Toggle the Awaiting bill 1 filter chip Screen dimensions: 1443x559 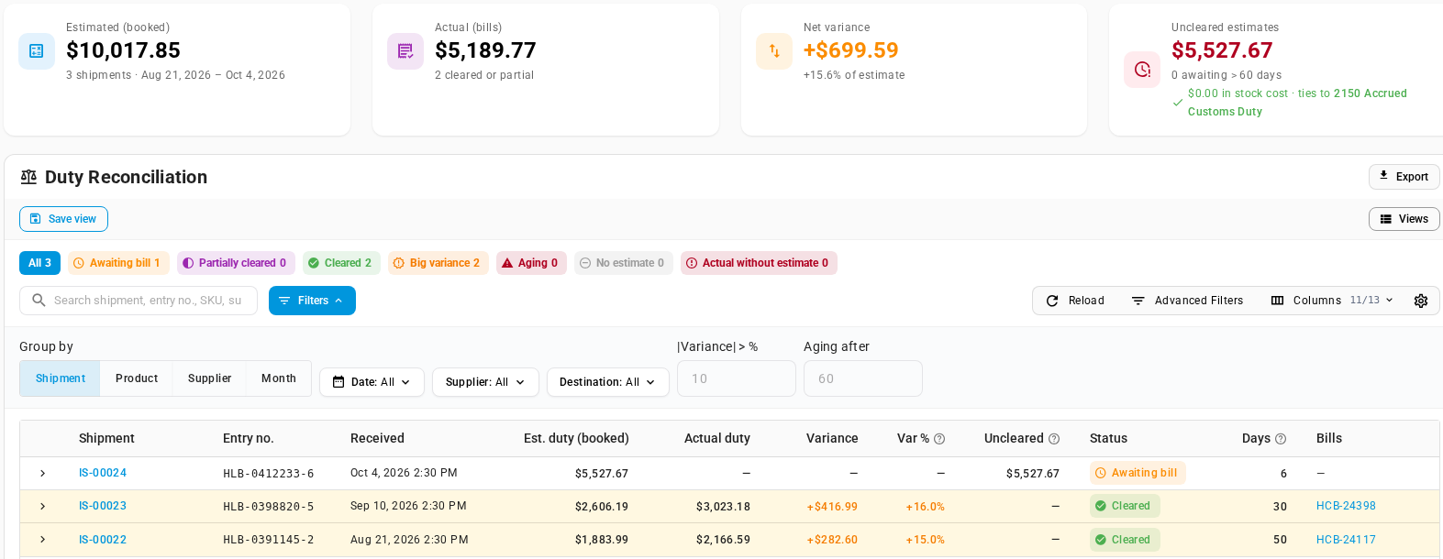pyautogui.click(x=118, y=263)
